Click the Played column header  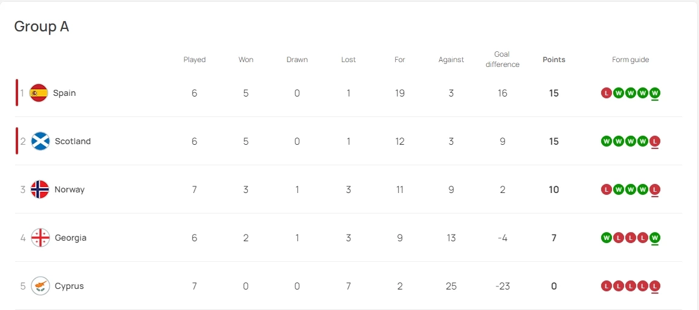tap(195, 60)
